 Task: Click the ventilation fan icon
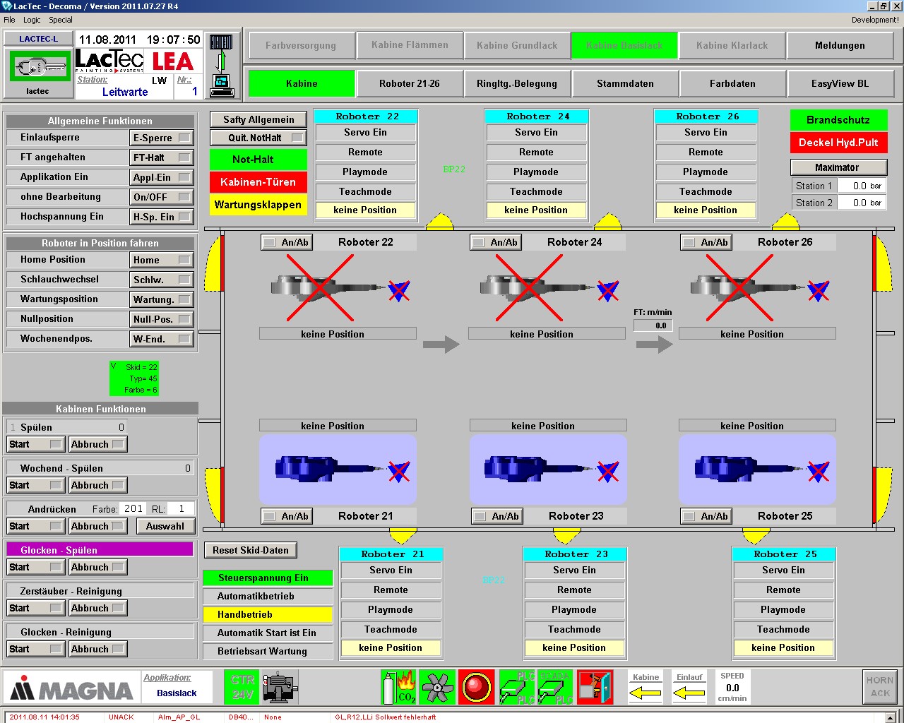tap(437, 687)
